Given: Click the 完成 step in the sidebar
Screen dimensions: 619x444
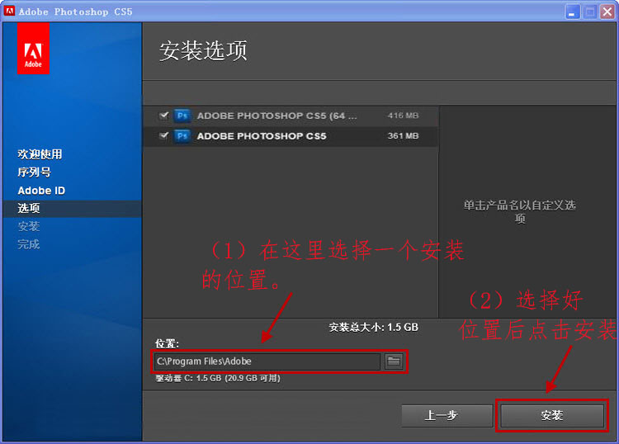Looking at the screenshot, I should click(x=29, y=244).
